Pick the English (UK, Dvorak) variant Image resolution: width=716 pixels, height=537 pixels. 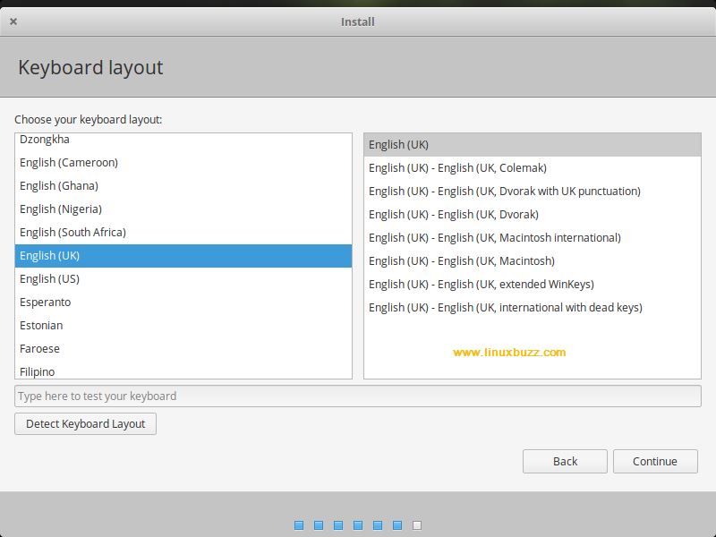click(x=533, y=215)
